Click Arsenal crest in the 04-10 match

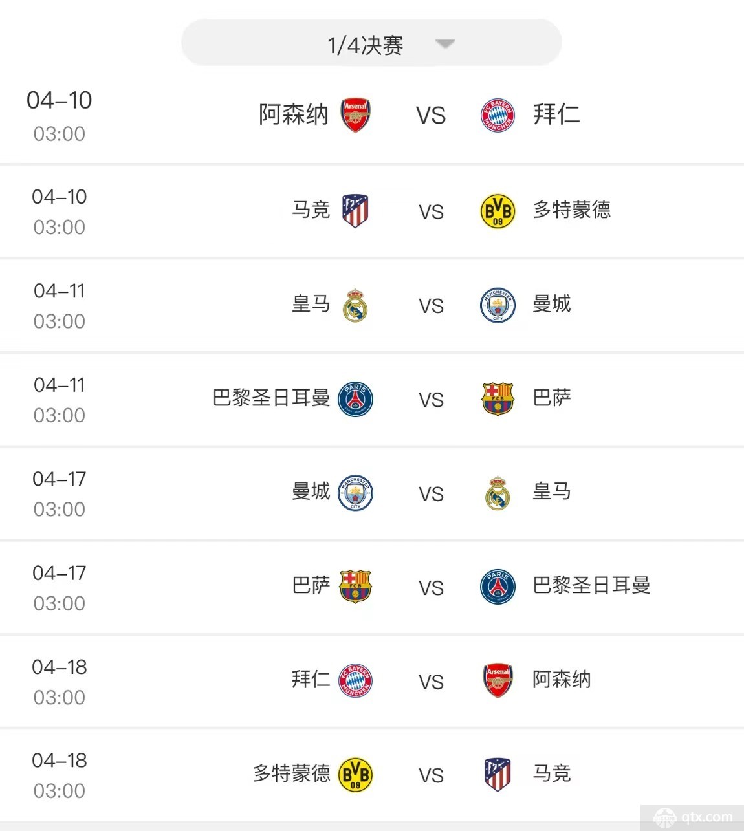click(355, 116)
